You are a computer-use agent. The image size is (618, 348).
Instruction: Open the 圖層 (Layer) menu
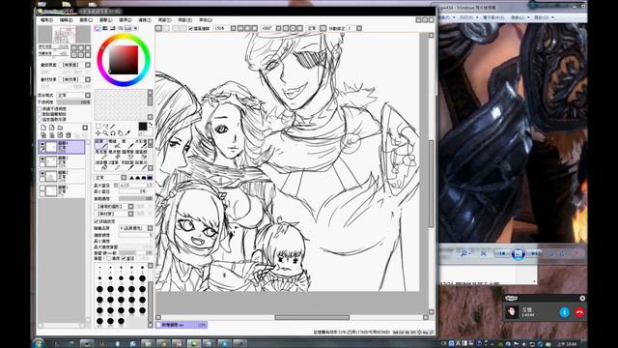tap(105, 19)
